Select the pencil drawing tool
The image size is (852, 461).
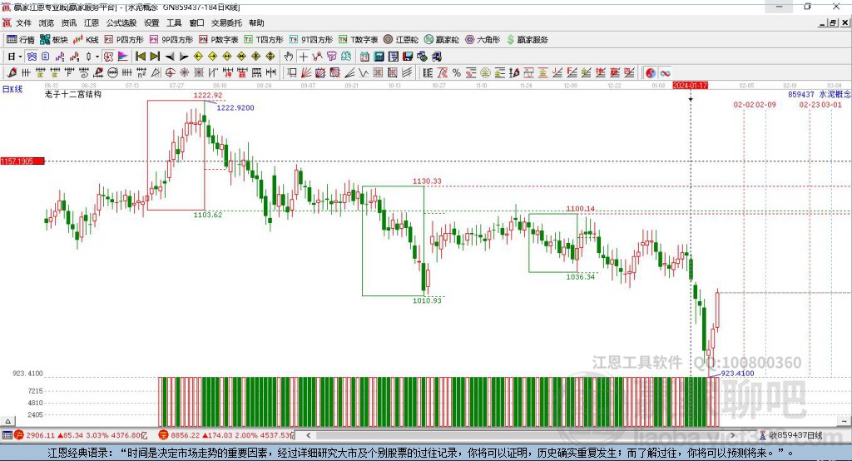pos(12,73)
